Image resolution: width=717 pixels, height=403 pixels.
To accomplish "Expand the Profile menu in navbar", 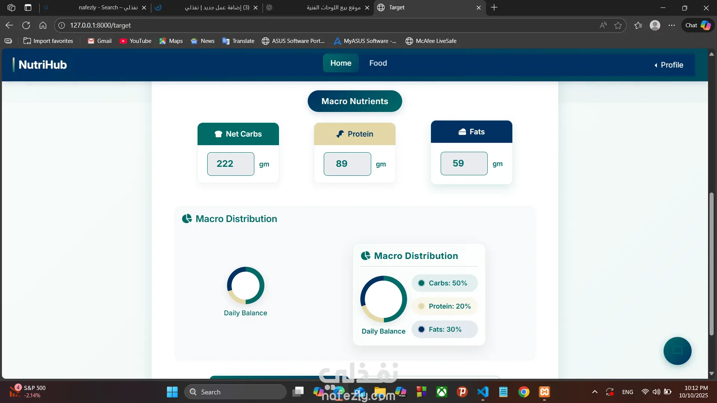I will [668, 65].
